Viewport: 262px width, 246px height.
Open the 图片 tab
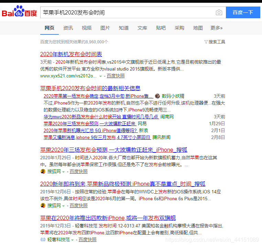click(105, 28)
